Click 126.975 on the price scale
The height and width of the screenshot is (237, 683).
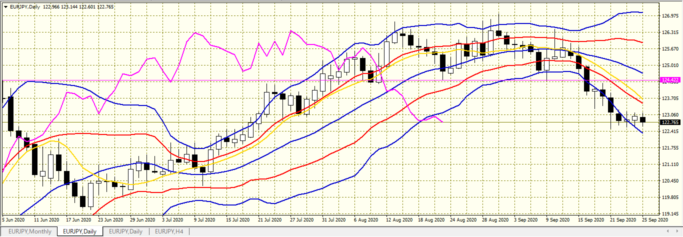pos(670,16)
